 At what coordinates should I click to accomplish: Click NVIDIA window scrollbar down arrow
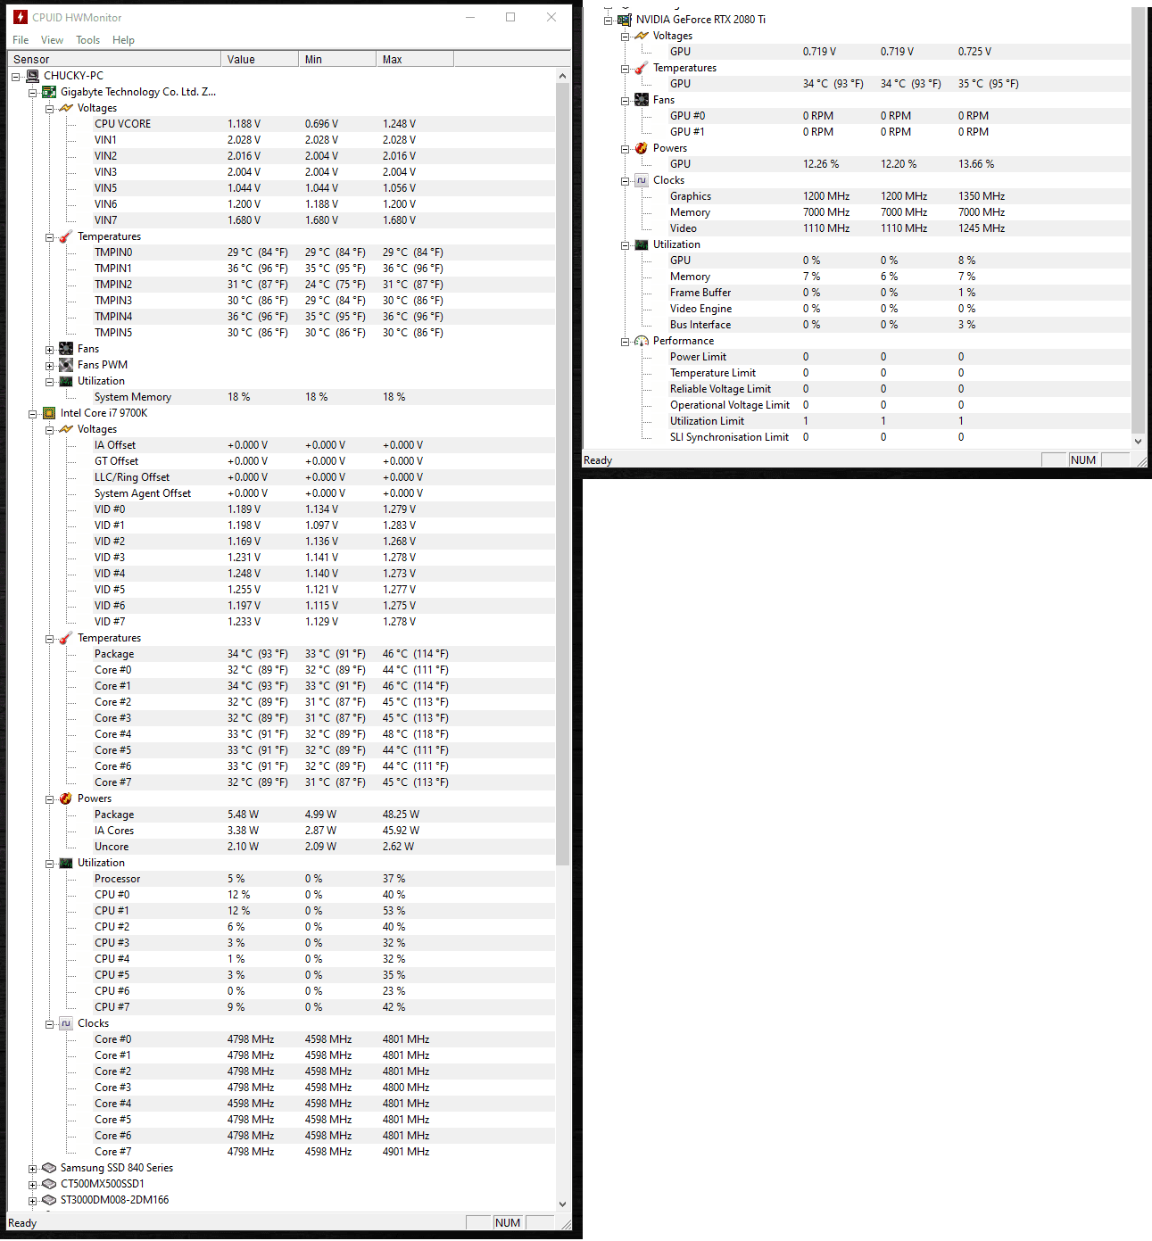[1138, 441]
